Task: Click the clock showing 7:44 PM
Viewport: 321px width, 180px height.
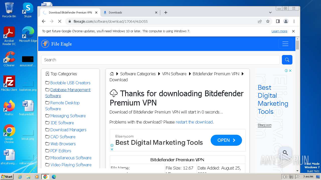Action: [x=308, y=177]
